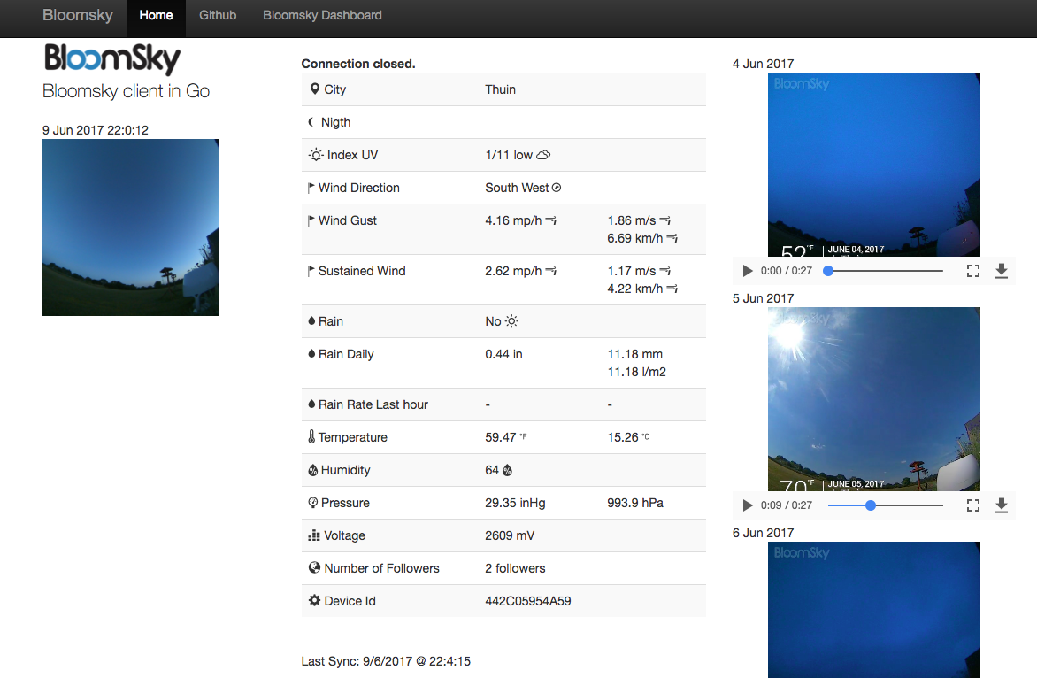
Task: Play the 4 Jun 2017 video
Action: (748, 271)
